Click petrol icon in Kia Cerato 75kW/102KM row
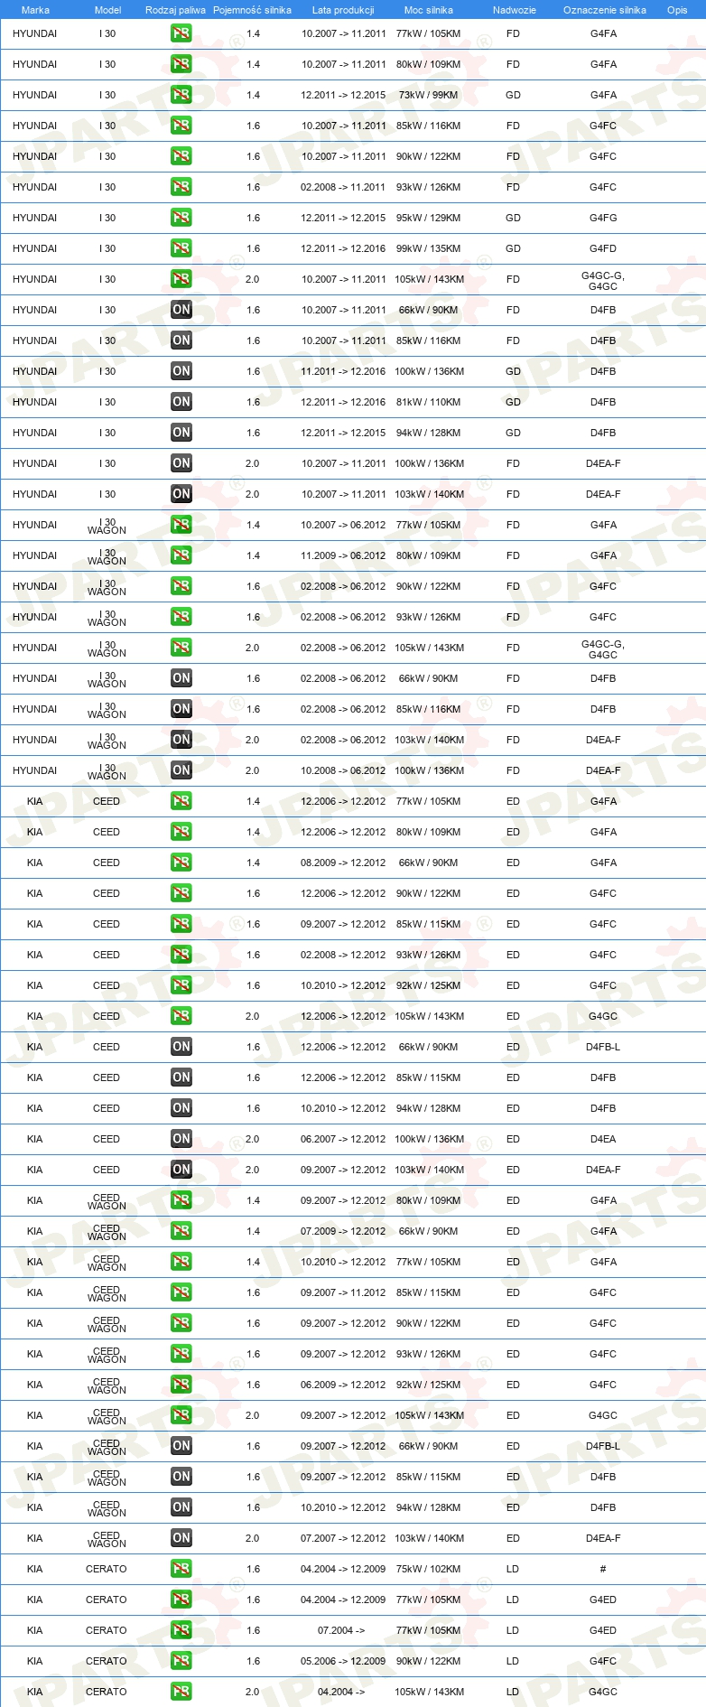Viewport: 706px width, 1707px height. pos(181,1569)
